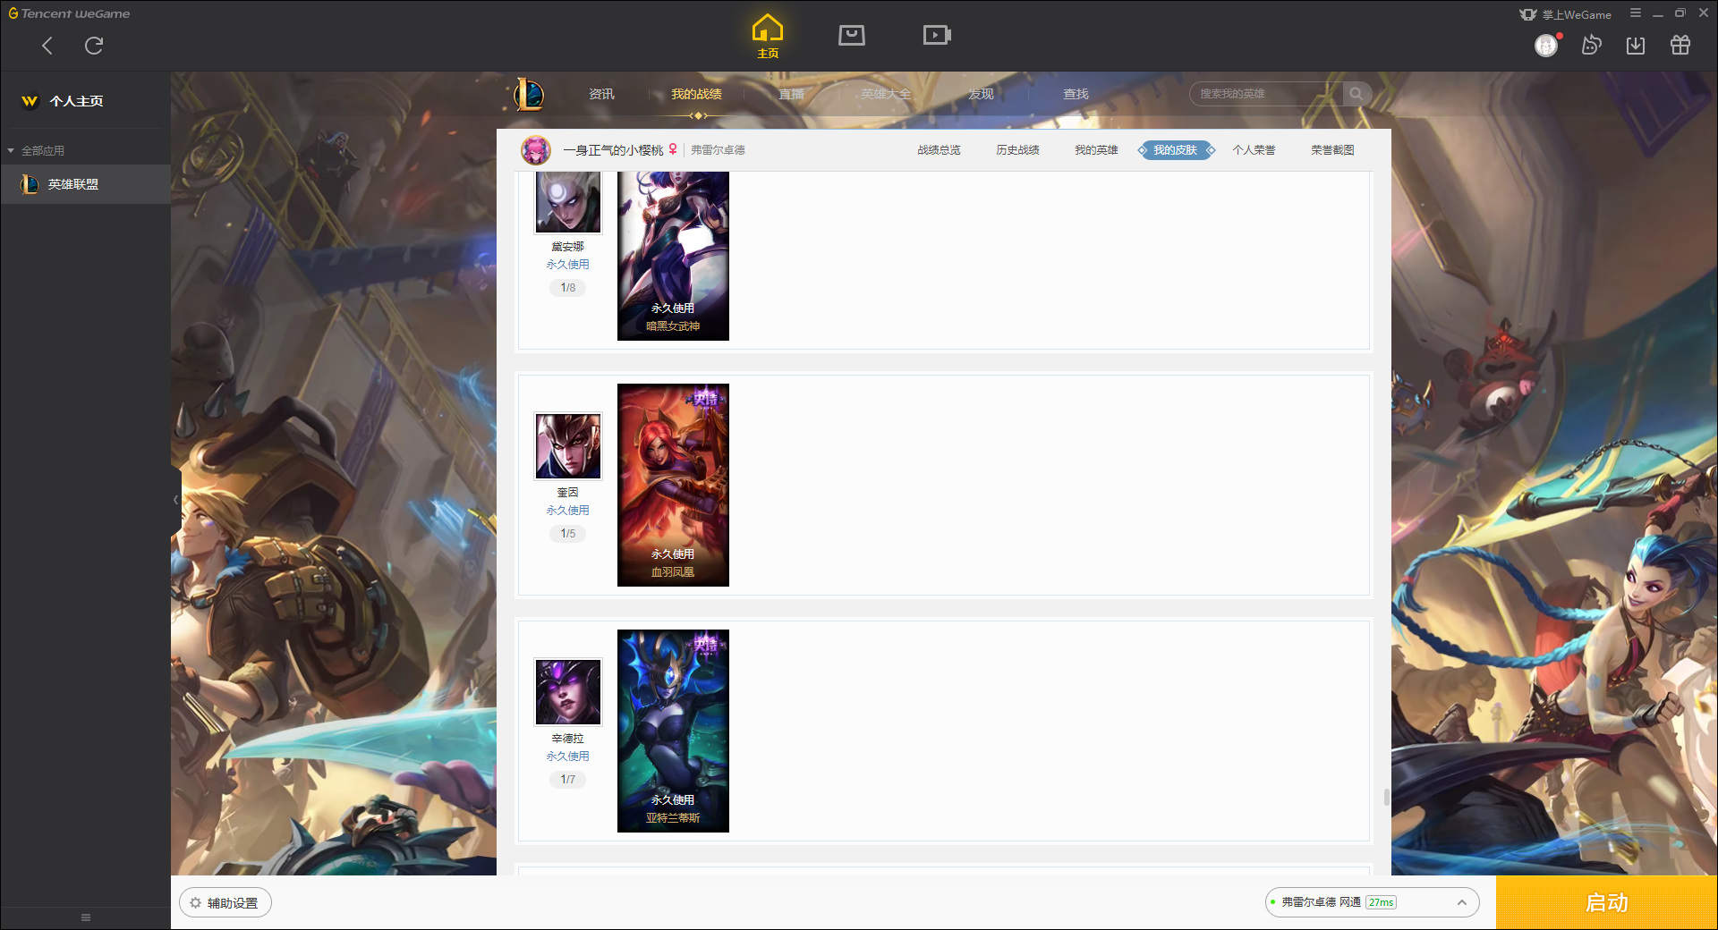Open the 暗黑女武神 skin card

673,256
